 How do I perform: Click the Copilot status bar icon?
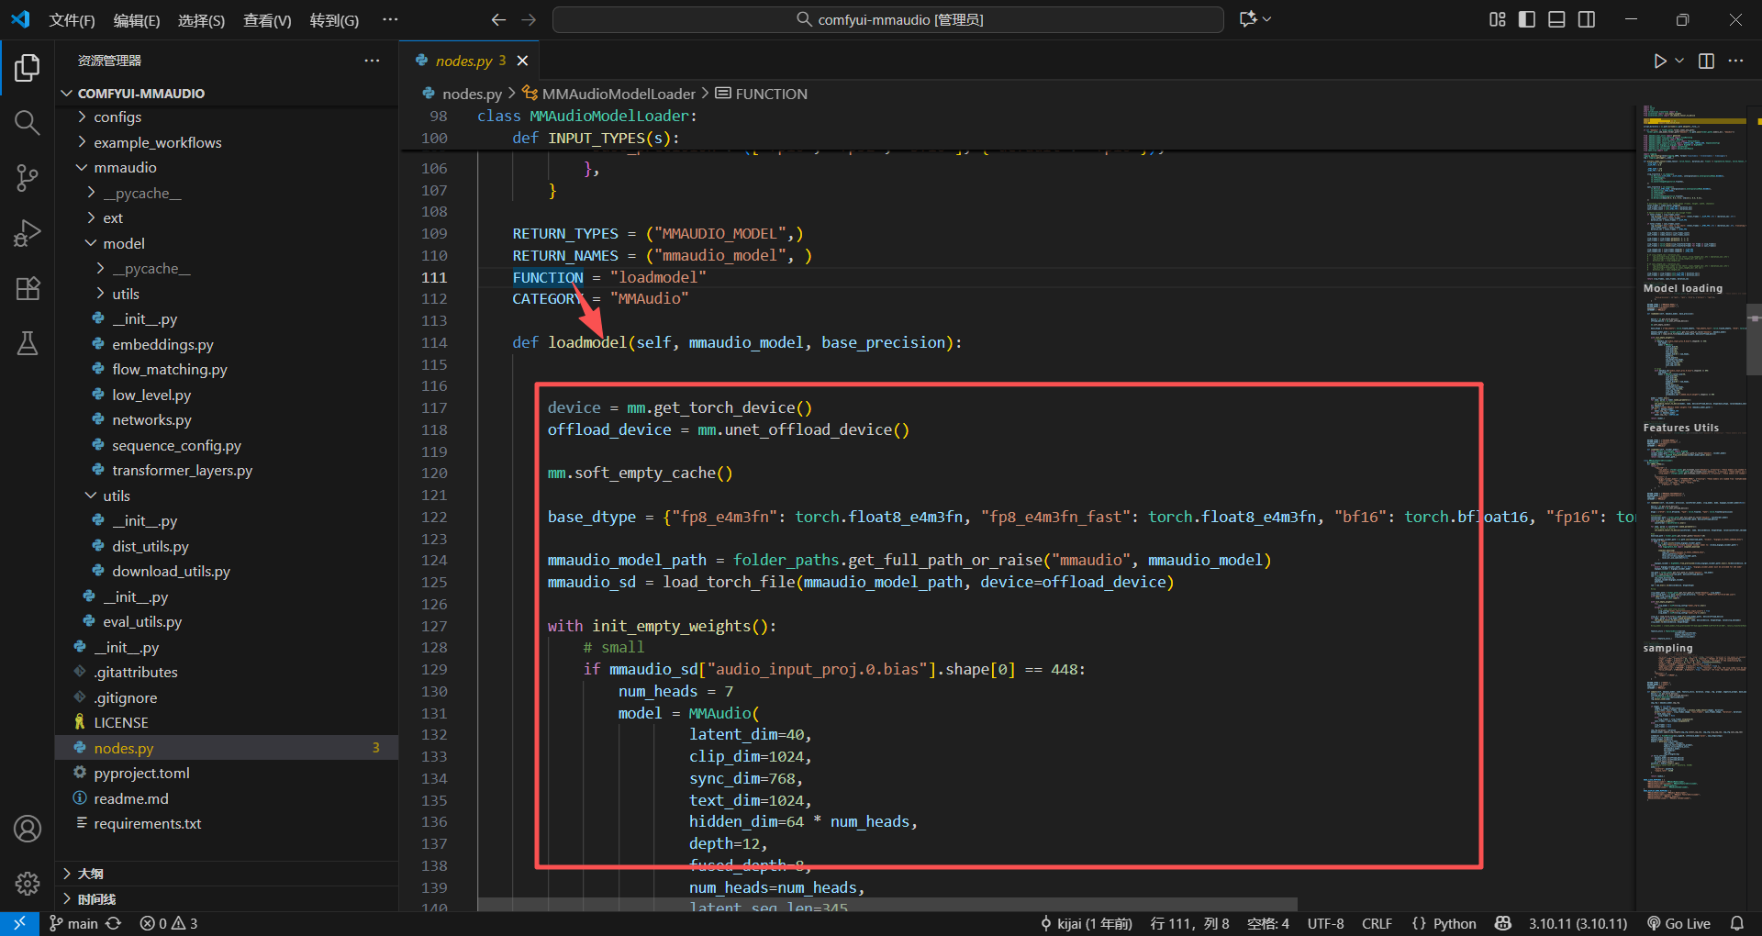(1503, 923)
